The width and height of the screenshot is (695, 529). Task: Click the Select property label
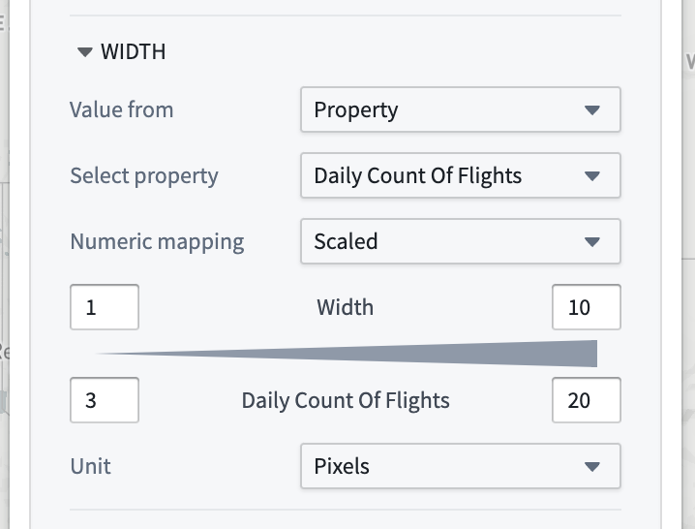(144, 175)
